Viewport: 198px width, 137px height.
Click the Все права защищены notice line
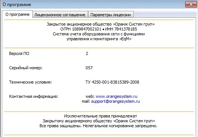(x=98, y=126)
